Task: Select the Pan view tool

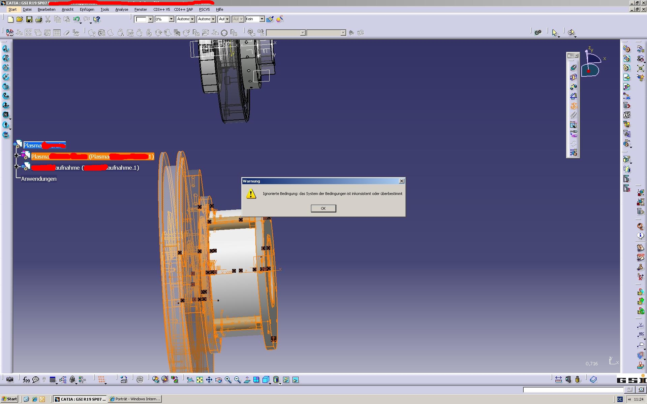Action: 209,380
